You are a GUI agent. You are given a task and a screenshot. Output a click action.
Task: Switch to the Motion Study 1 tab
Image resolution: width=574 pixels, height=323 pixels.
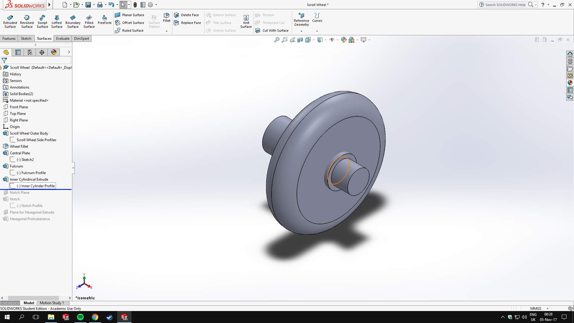52,303
